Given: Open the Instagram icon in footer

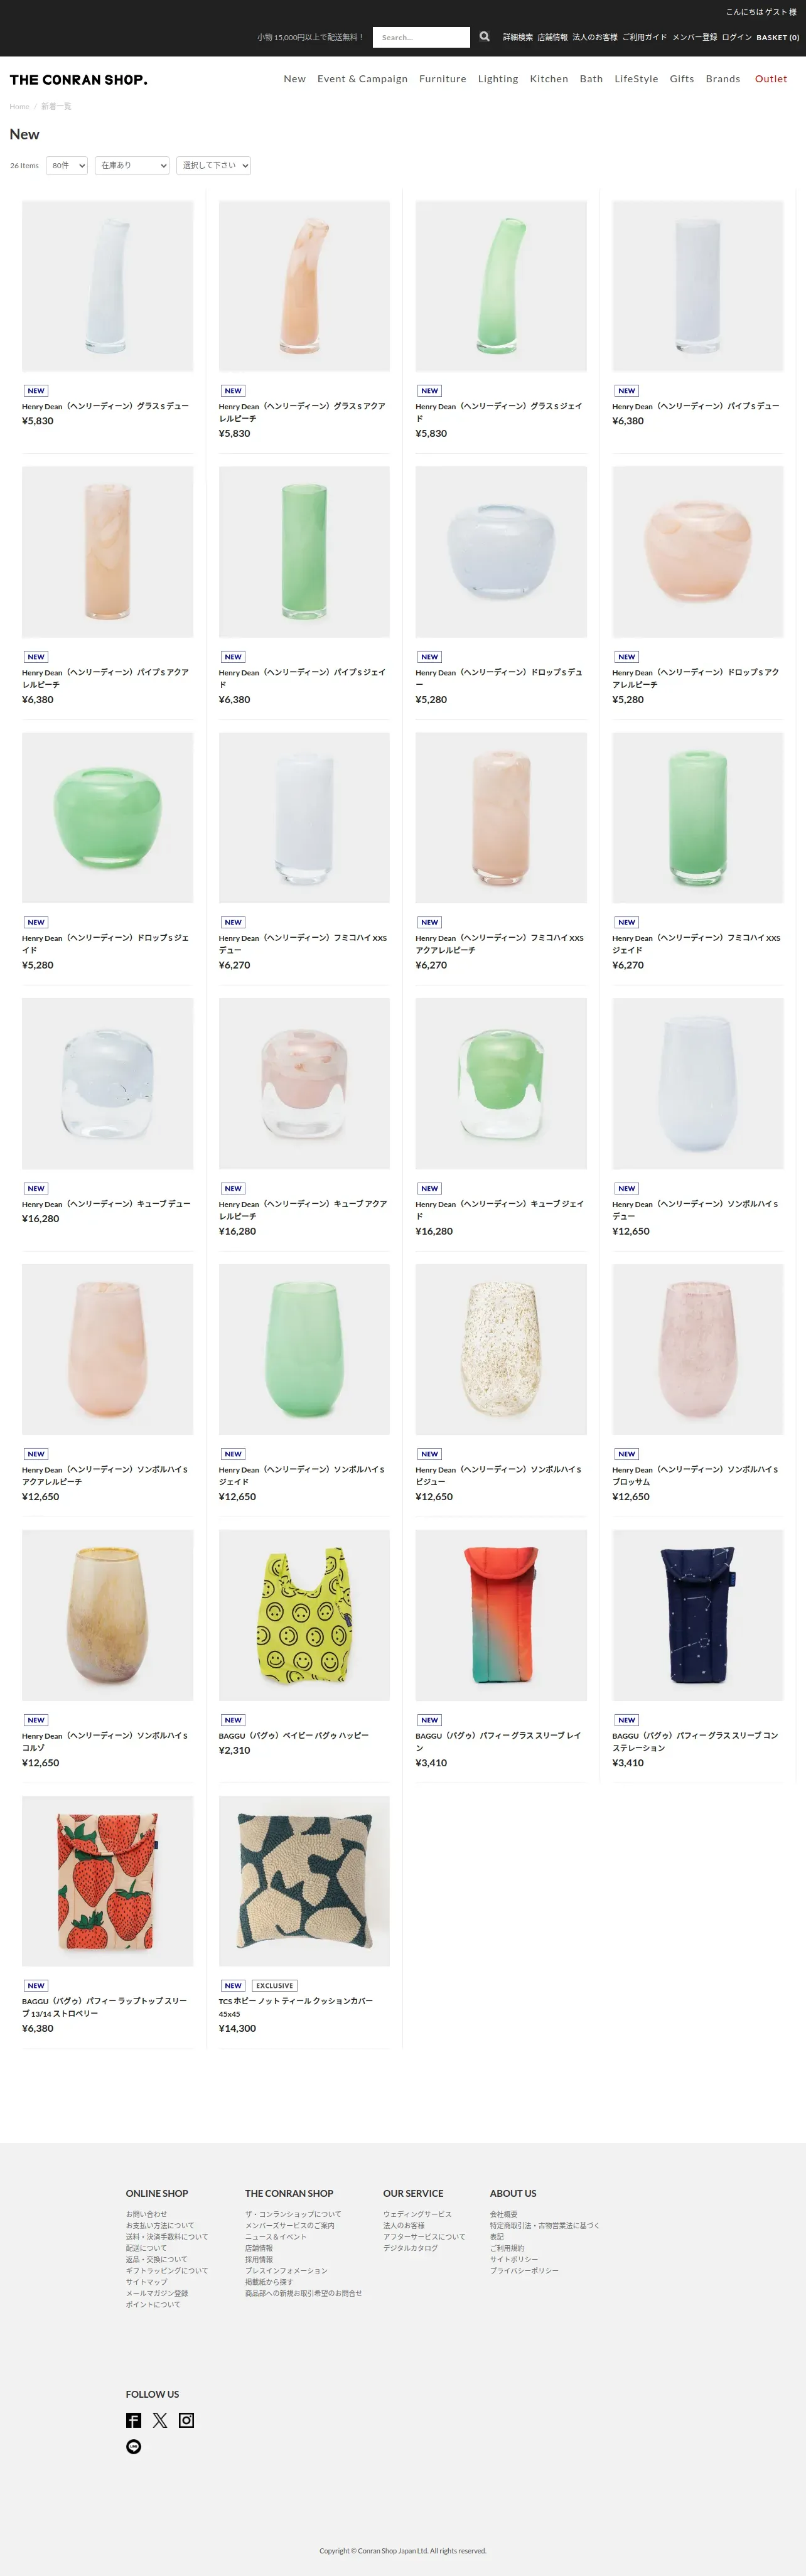Looking at the screenshot, I should coord(186,2419).
